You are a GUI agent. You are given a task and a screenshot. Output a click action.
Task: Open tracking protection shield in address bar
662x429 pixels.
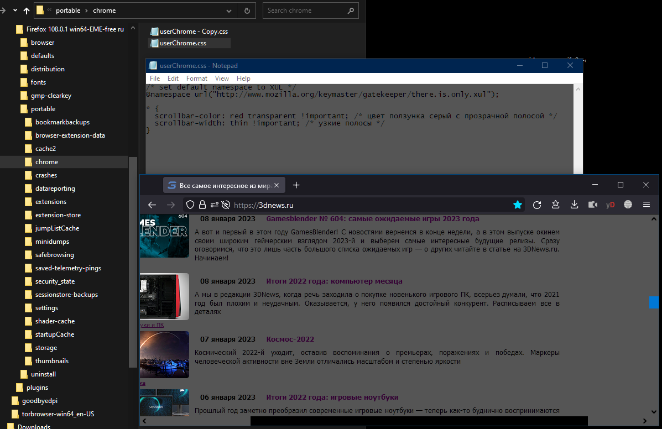190,205
